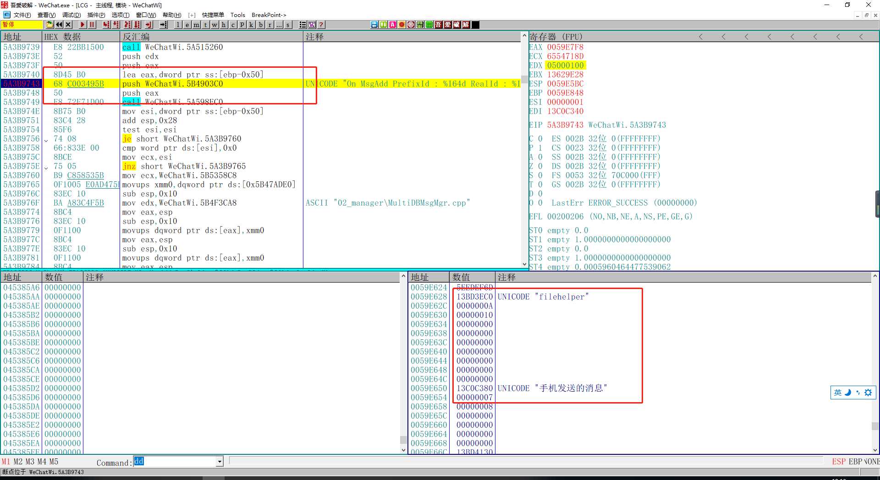
Task: Click the dump pane scroll-up arrow
Action: [x=404, y=276]
